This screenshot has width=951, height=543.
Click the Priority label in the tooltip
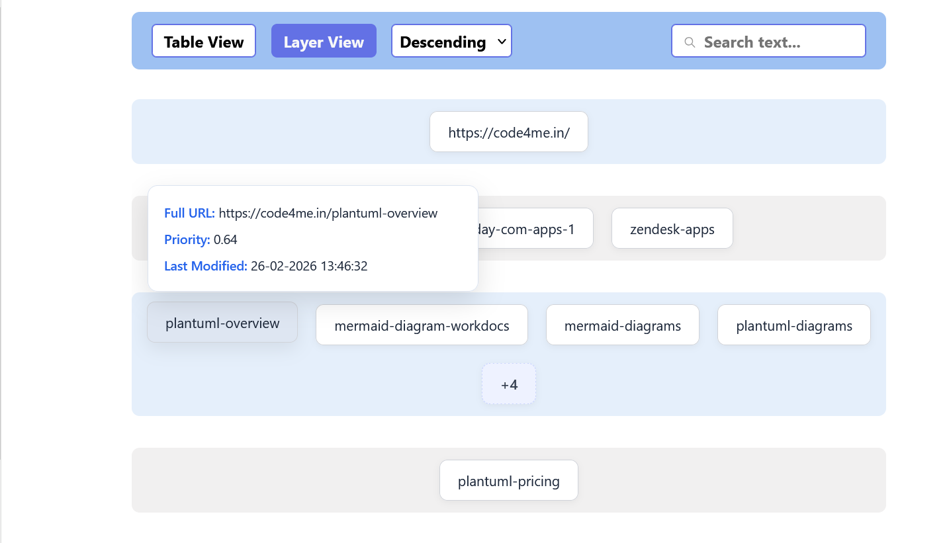tap(187, 239)
